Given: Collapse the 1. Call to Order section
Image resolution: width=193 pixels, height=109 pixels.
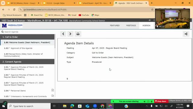Looking at the screenshot, I should (x=27, y=37).
